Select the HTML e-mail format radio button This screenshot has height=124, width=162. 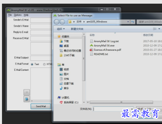[44, 64]
